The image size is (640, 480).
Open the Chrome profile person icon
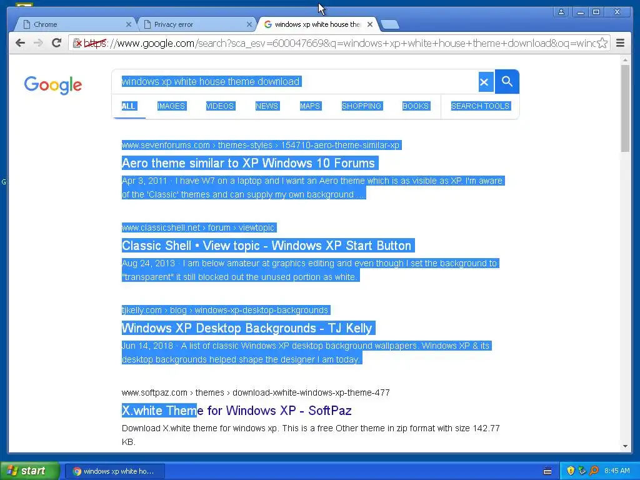pos(561,12)
